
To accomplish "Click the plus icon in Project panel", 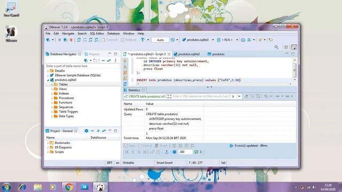I will (x=98, y=131).
